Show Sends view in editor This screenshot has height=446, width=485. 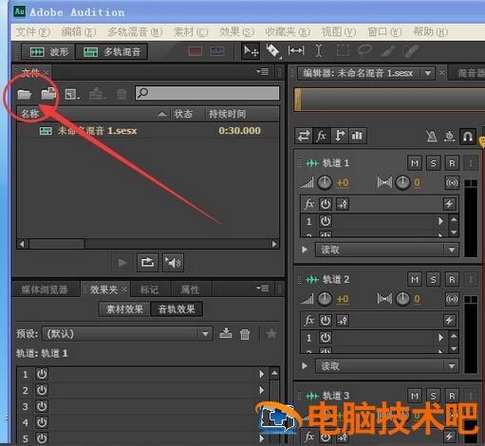[340, 136]
